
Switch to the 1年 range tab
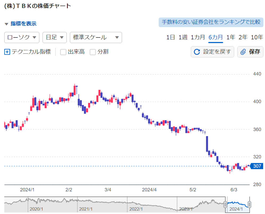click(231, 37)
